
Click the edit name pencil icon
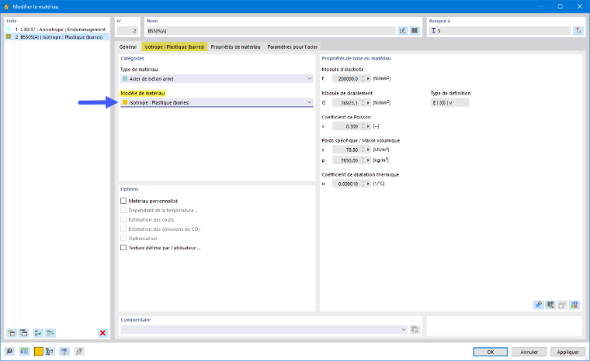(403, 31)
